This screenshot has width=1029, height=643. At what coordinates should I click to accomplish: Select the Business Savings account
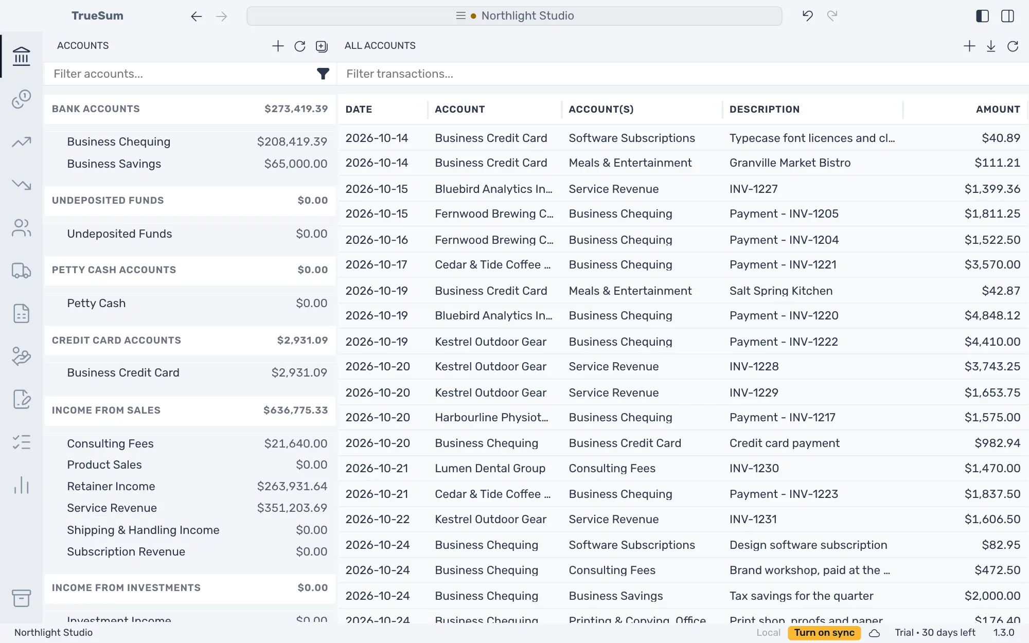pyautogui.click(x=190, y=164)
